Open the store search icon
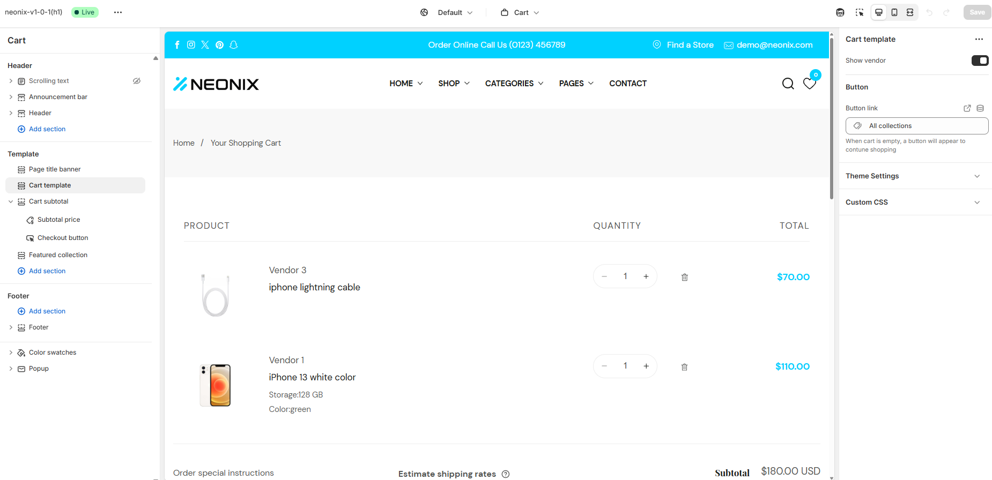Image resolution: width=992 pixels, height=480 pixels. [x=788, y=84]
